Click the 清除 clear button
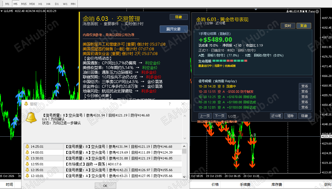 pyautogui.click(x=290, y=116)
